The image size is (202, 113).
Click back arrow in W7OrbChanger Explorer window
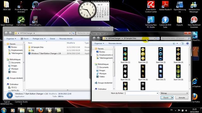pos(6,33)
